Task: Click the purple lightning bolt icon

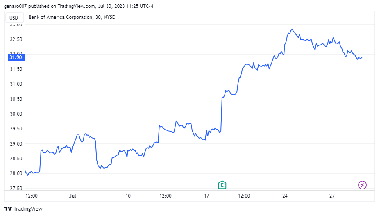Action: pos(362,185)
